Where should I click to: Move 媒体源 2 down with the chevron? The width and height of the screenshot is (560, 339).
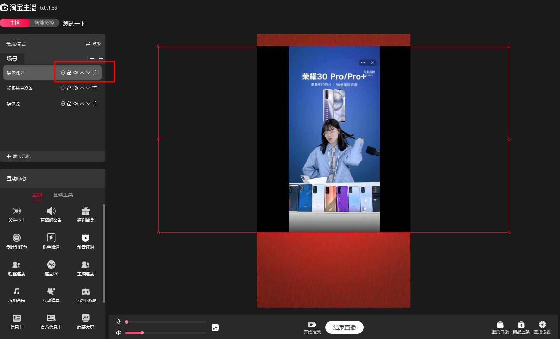[x=88, y=73]
